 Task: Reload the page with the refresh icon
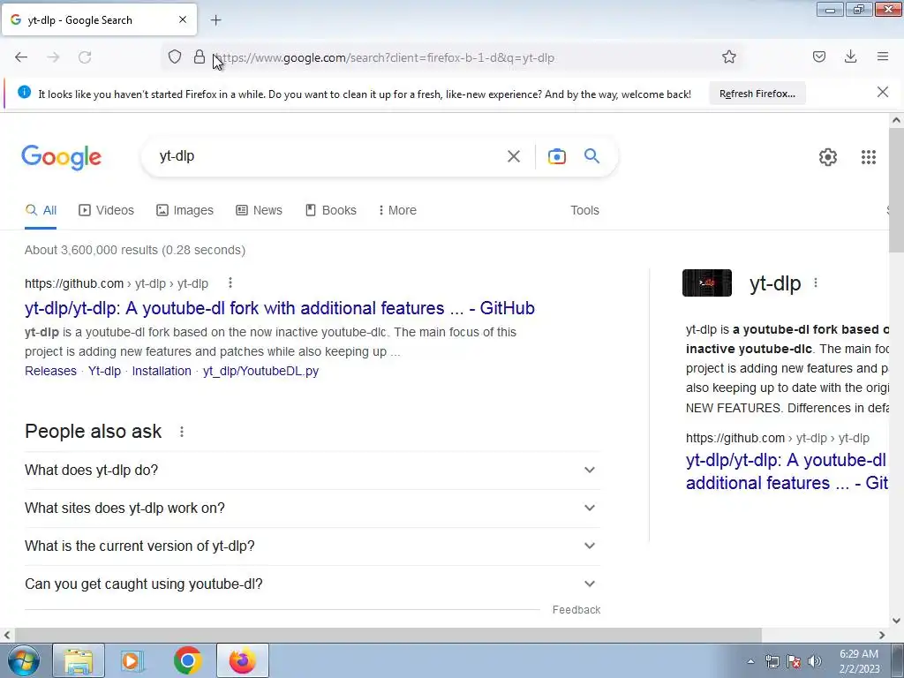tap(85, 57)
